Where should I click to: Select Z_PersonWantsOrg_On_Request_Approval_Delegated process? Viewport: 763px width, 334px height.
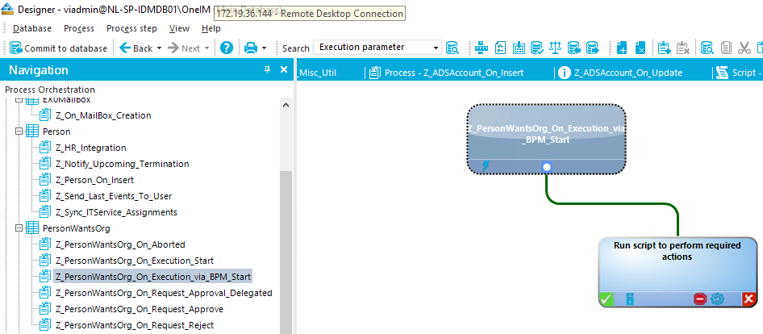point(164,292)
